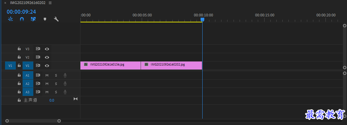Toggle A2 track targeting
The height and width of the screenshot is (125, 347).
[28, 84]
